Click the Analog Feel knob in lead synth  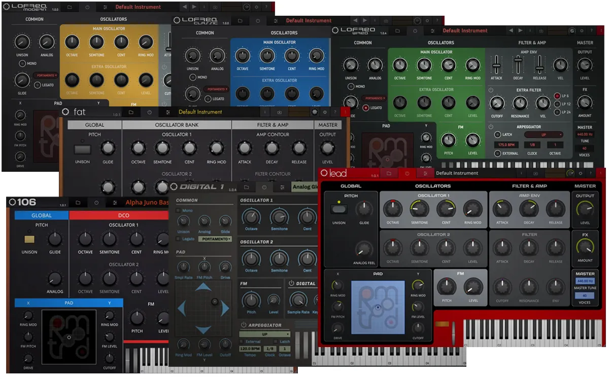(363, 248)
